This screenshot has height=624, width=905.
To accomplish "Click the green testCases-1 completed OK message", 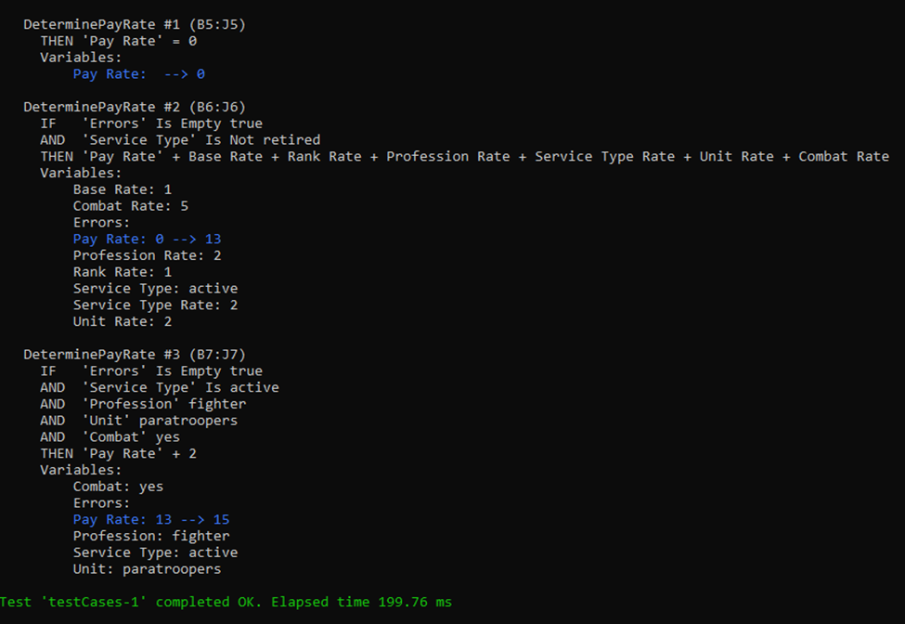I will (x=226, y=603).
